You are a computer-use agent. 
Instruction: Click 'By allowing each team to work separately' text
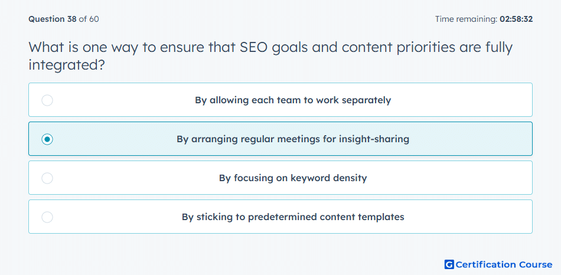[x=293, y=100]
